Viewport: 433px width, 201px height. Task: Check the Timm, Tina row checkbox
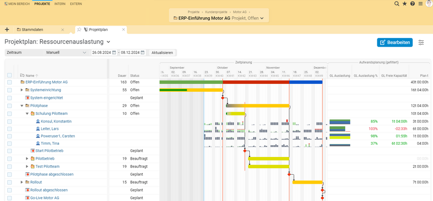click(x=10, y=143)
